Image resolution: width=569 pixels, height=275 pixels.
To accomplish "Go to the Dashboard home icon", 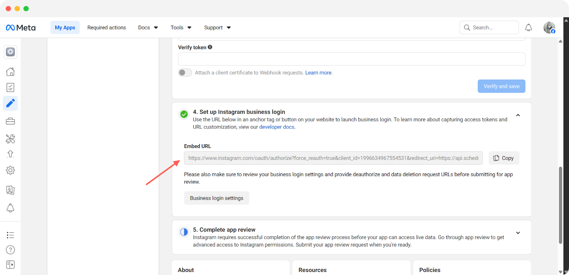I will click(x=10, y=72).
